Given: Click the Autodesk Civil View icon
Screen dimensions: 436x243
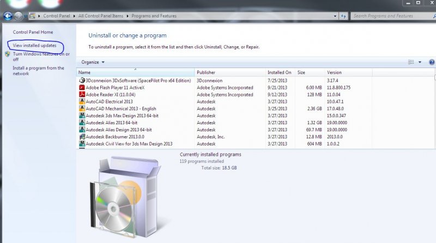Looking at the screenshot, I should pyautogui.click(x=82, y=143).
